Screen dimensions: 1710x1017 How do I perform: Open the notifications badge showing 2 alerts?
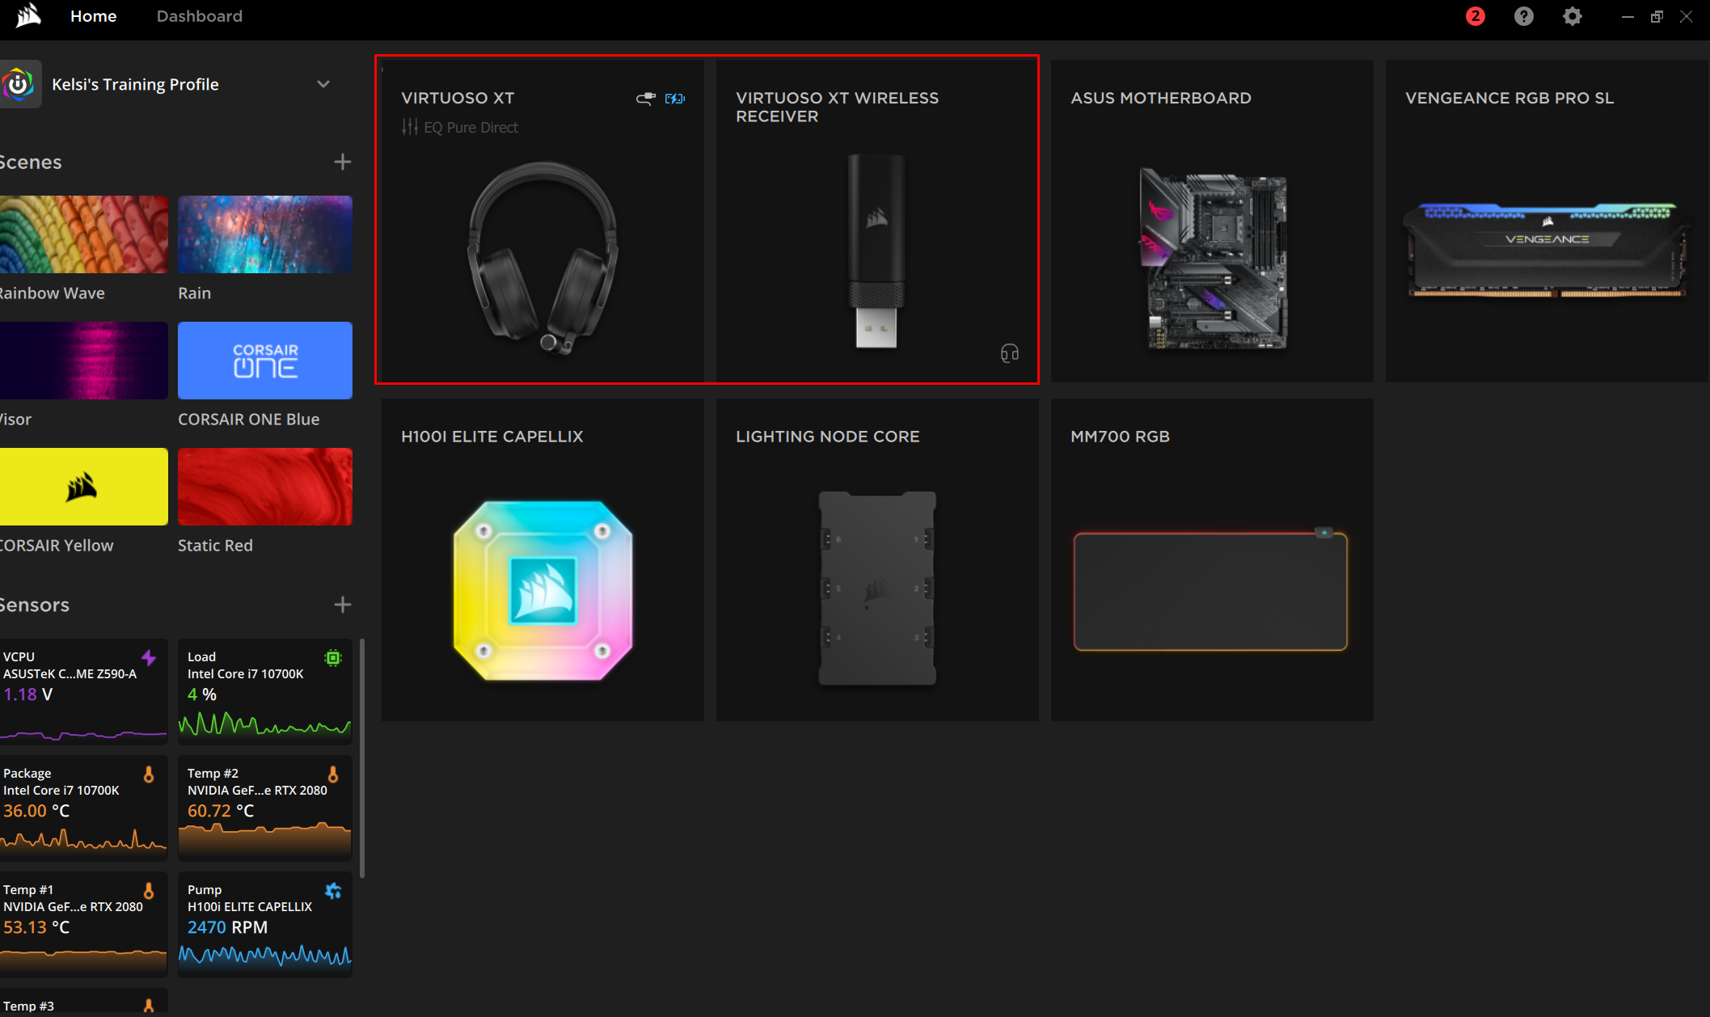coord(1475,16)
